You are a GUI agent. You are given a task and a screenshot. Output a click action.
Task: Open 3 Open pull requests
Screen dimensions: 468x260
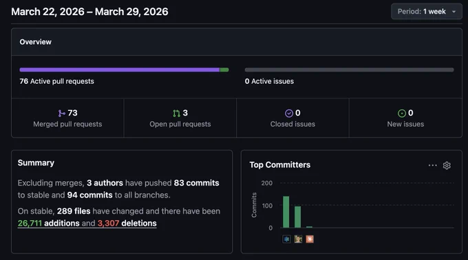(180, 118)
